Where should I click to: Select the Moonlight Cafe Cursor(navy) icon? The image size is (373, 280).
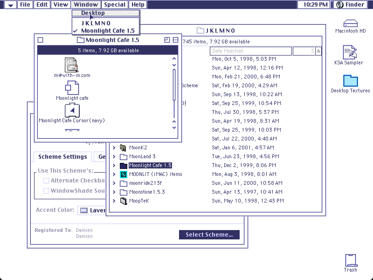[x=72, y=110]
